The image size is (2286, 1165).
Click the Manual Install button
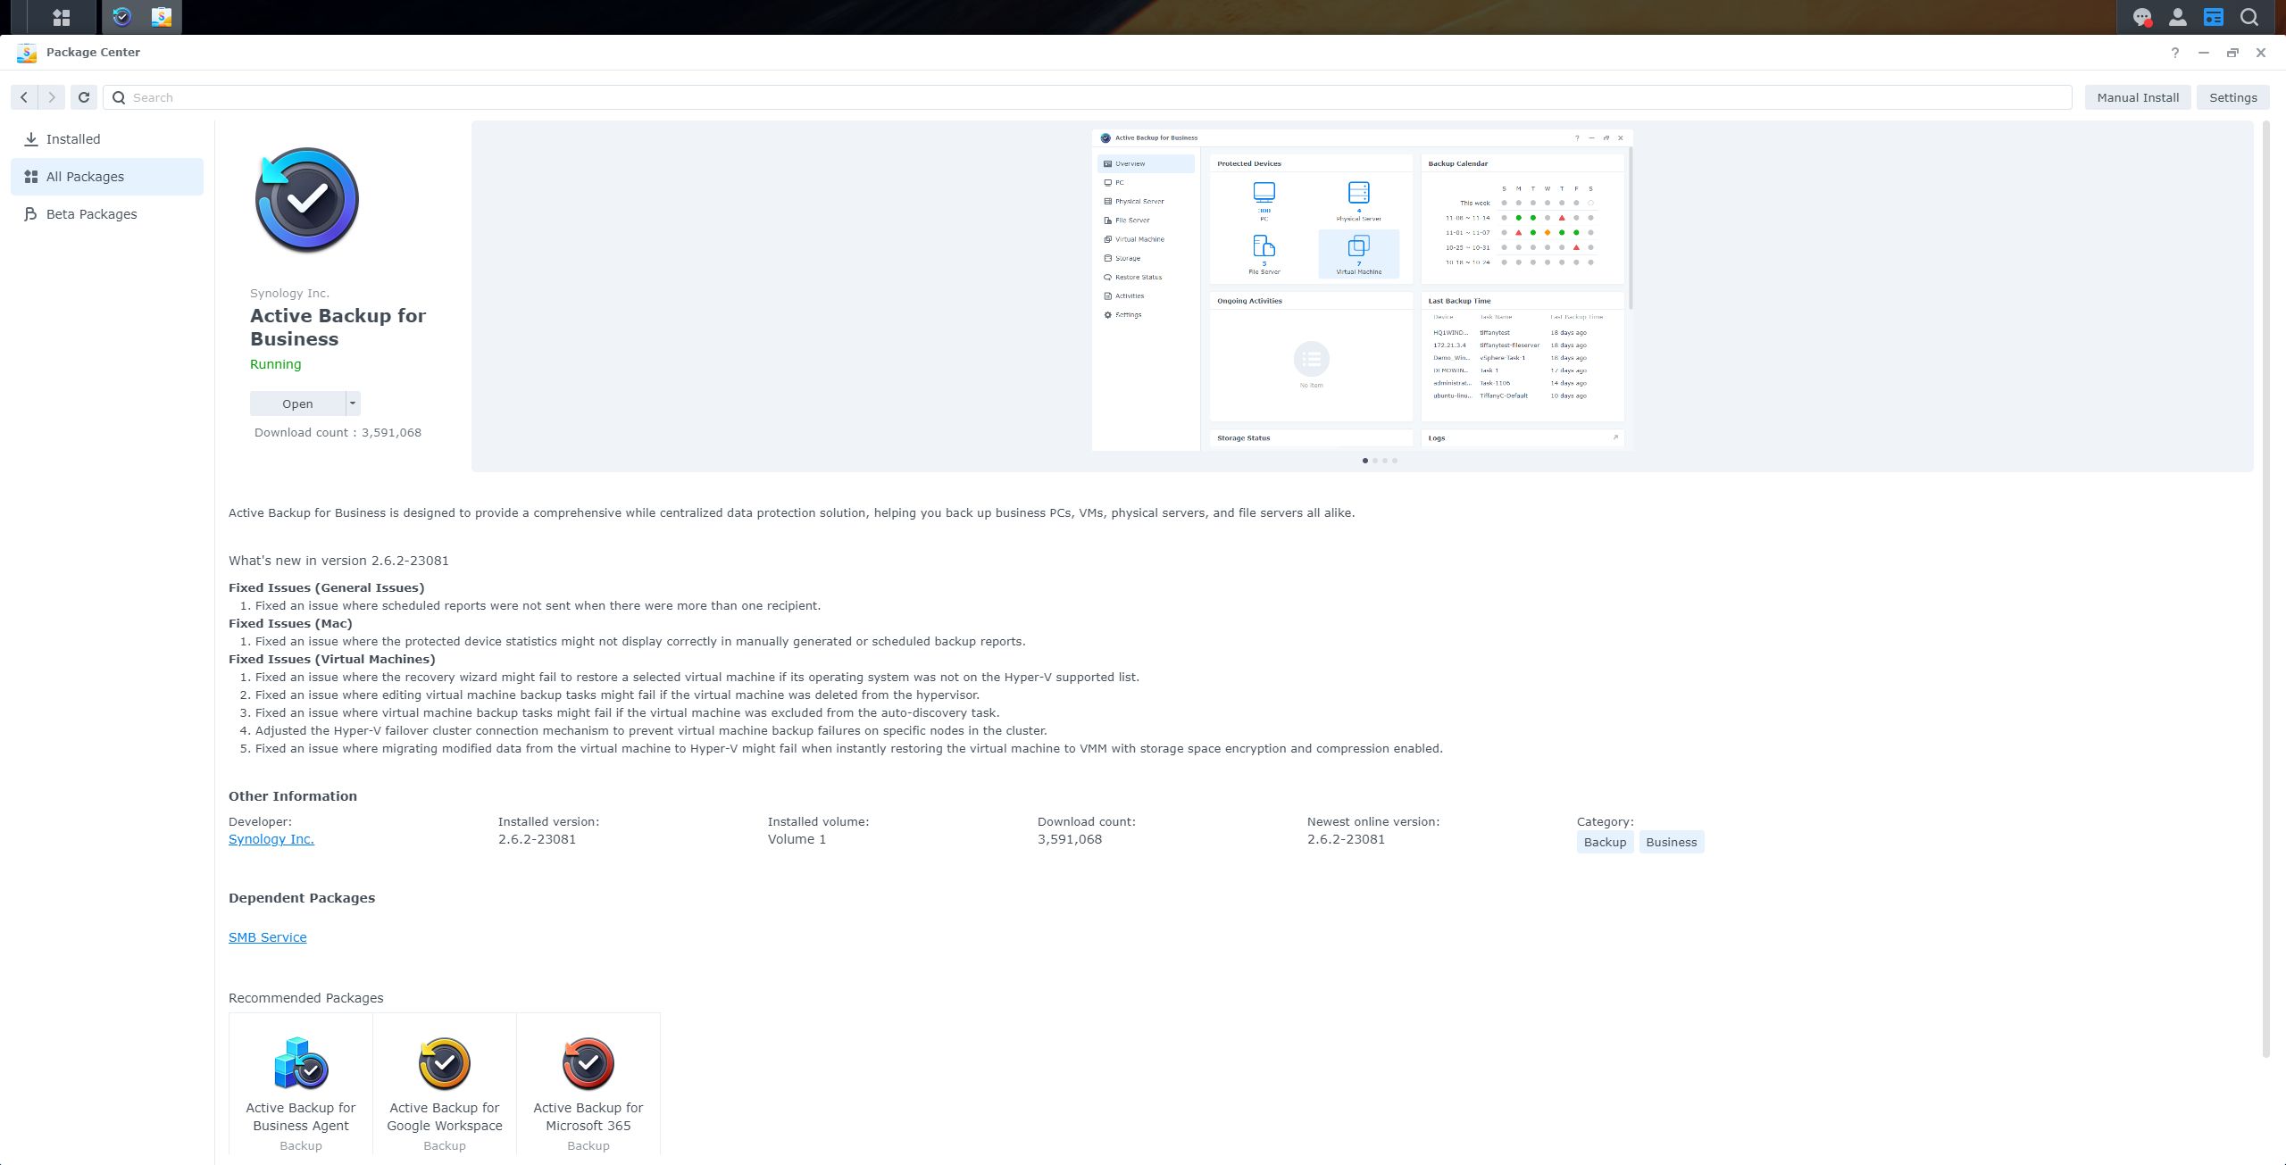coord(2137,97)
